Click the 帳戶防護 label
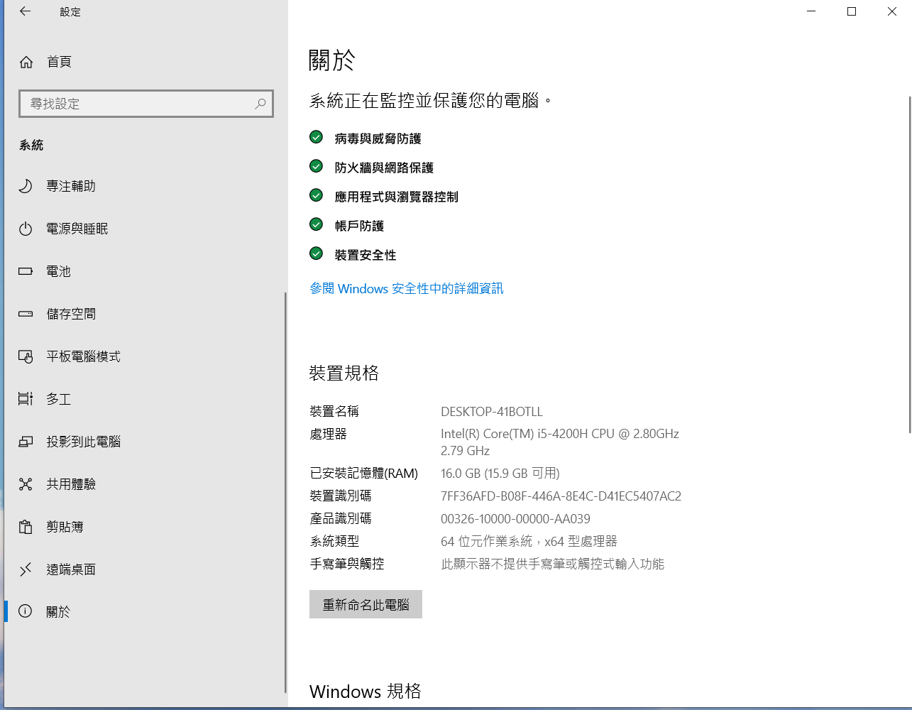 [359, 226]
